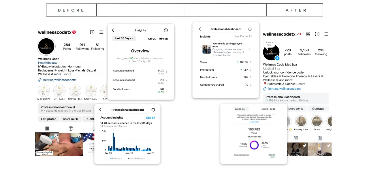
Task: Open the after Professional dashboard banner
Action: pyautogui.click(x=296, y=99)
